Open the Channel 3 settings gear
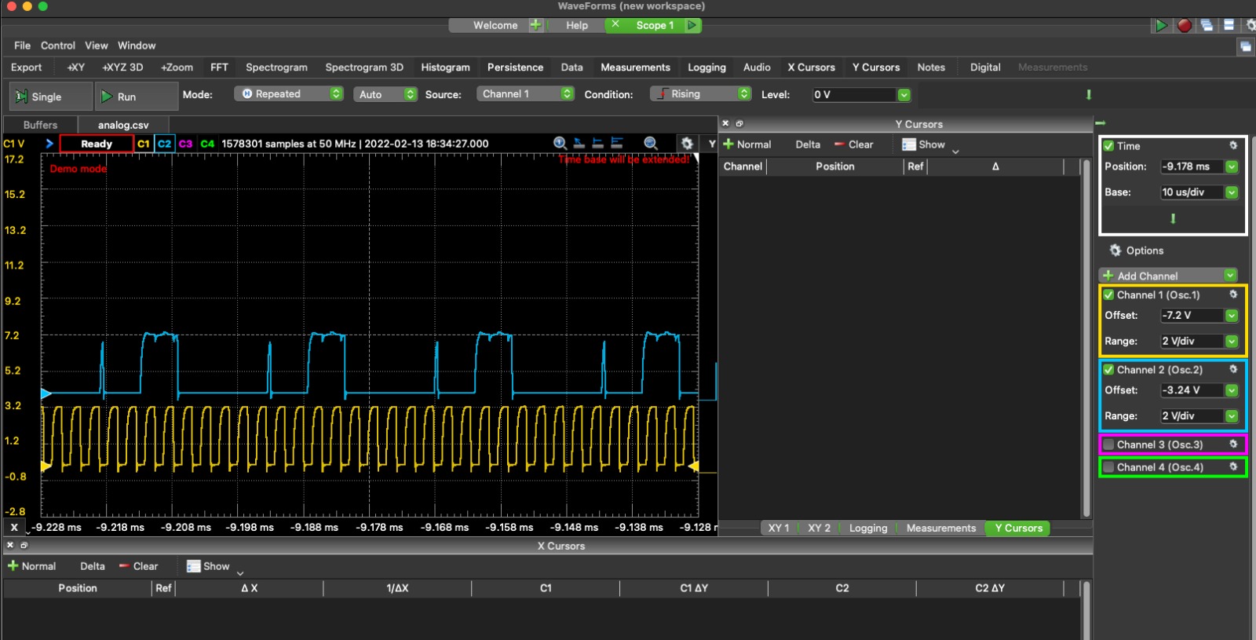The image size is (1256, 640). tap(1233, 444)
